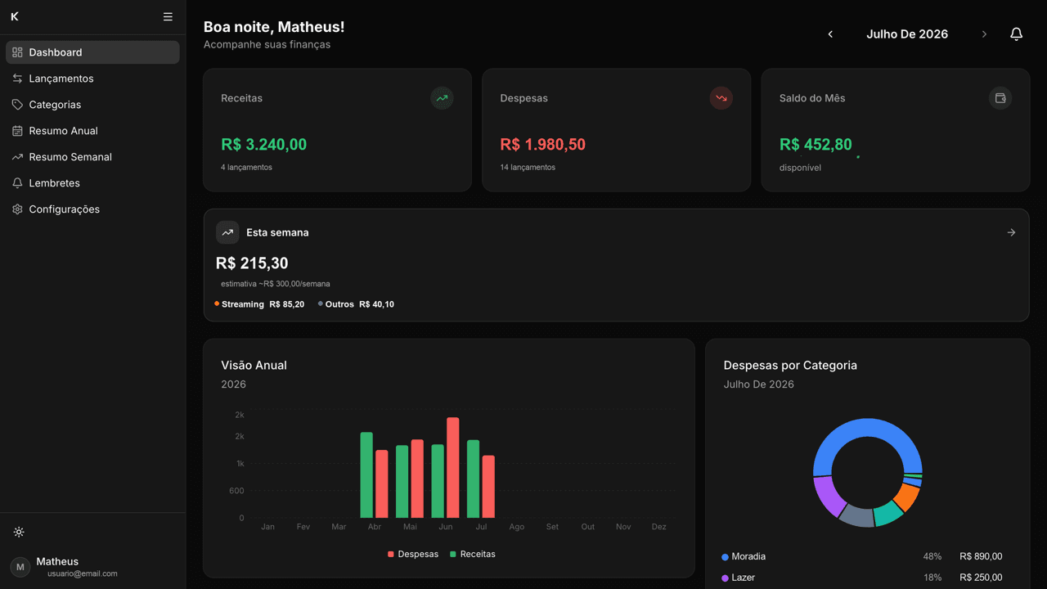Toggle Receitas series in chart legend
This screenshot has width=1047, height=589.
coord(473,554)
